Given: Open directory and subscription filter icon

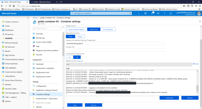Looking at the screenshot, I should click(146, 13).
